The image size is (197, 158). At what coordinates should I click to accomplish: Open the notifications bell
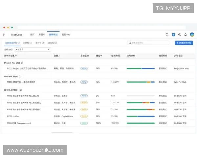pyautogui.click(x=186, y=35)
